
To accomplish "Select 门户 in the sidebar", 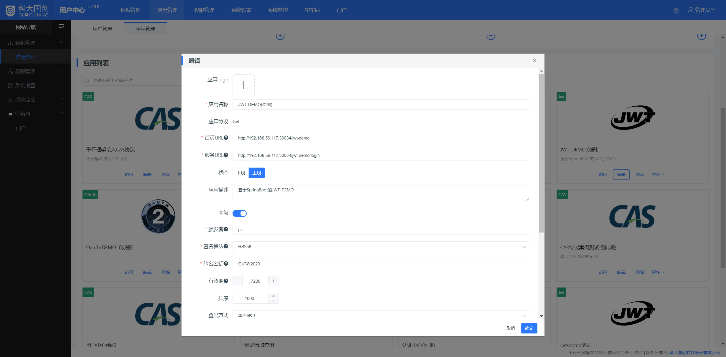I will pos(21,128).
